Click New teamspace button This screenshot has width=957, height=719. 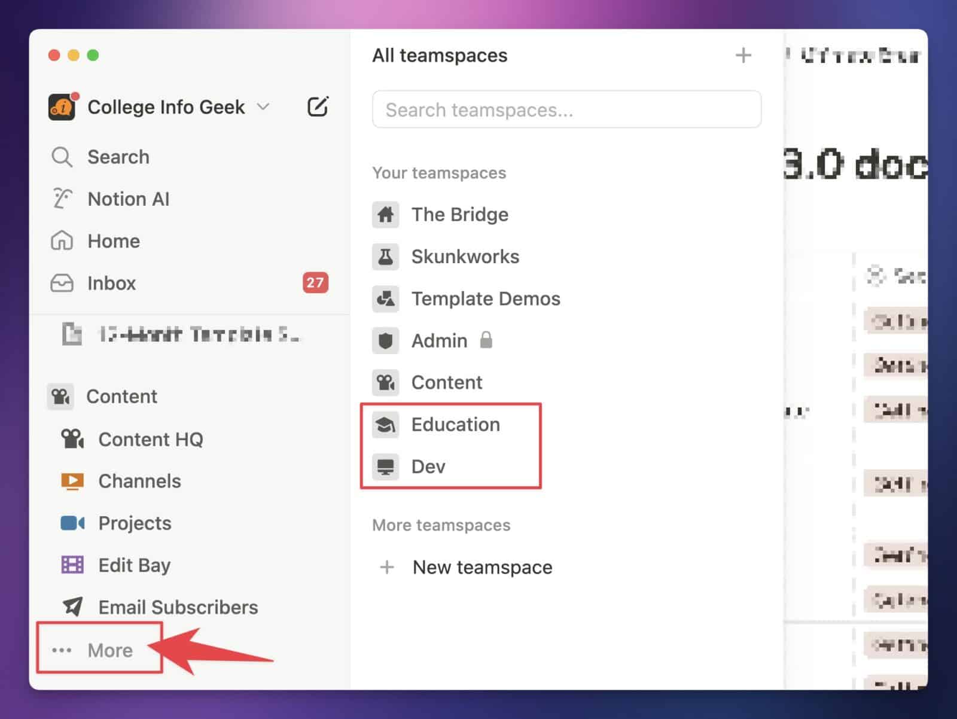pos(481,567)
